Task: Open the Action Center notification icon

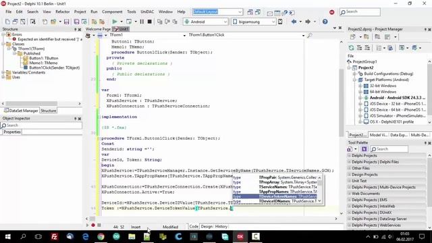Action: [422, 236]
